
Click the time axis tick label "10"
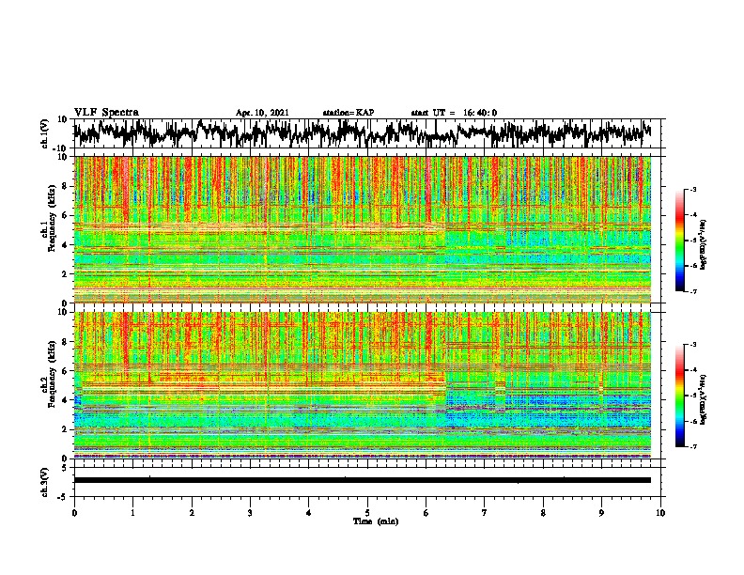(x=660, y=513)
